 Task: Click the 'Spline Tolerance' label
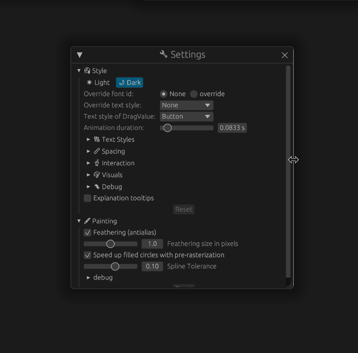[192, 266]
